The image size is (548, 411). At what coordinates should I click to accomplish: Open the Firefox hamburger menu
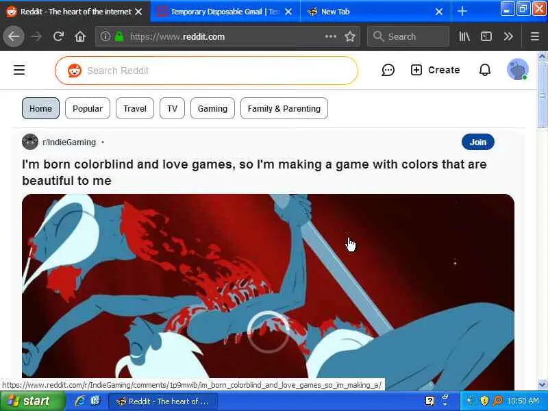(x=535, y=36)
